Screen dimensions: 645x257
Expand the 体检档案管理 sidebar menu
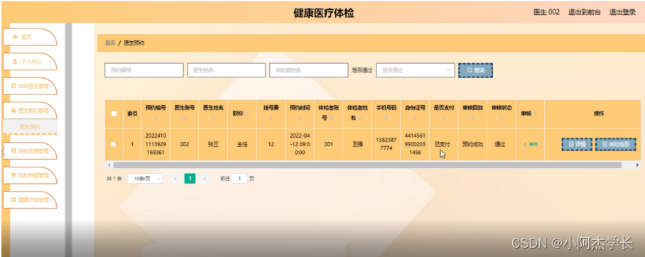click(30, 175)
